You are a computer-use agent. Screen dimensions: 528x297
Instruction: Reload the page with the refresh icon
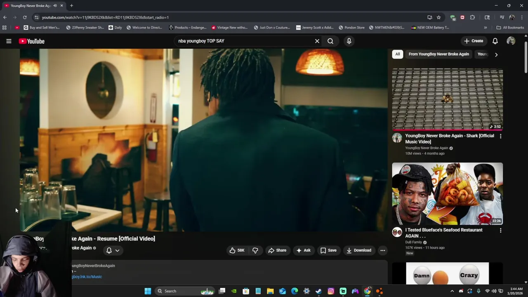[x=25, y=17]
